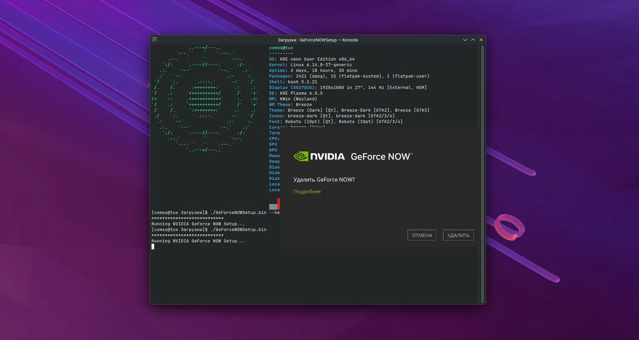Click the Konsole vertical scrollbar
The image size is (639, 340).
(x=482, y=174)
